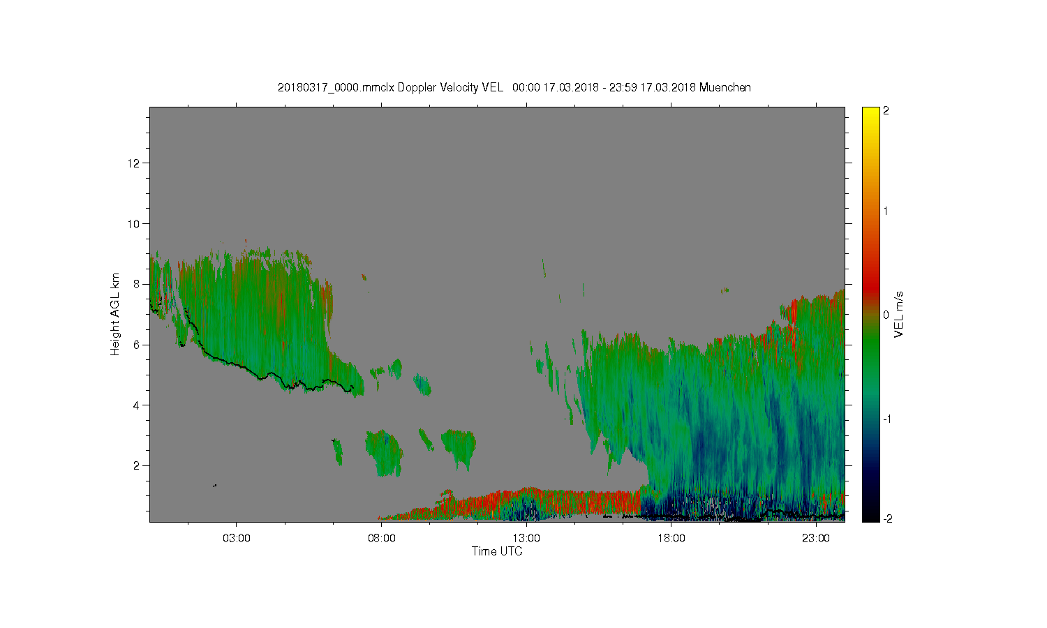The image size is (1047, 628).
Task: Click the 13:00 time tick label
Action: click(526, 539)
